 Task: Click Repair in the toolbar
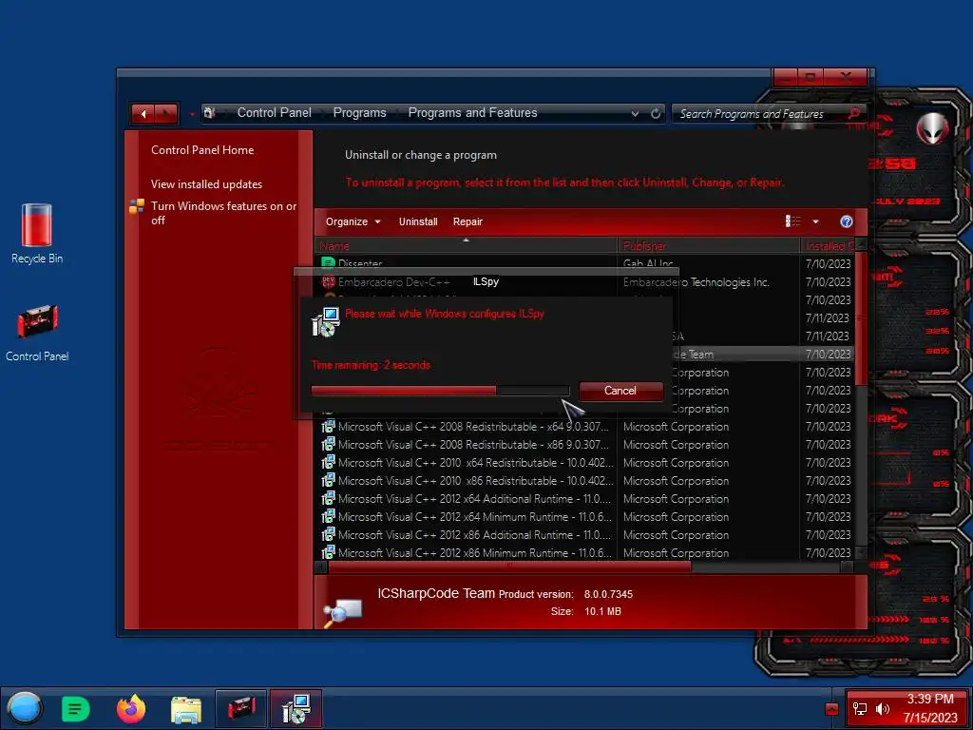(467, 221)
